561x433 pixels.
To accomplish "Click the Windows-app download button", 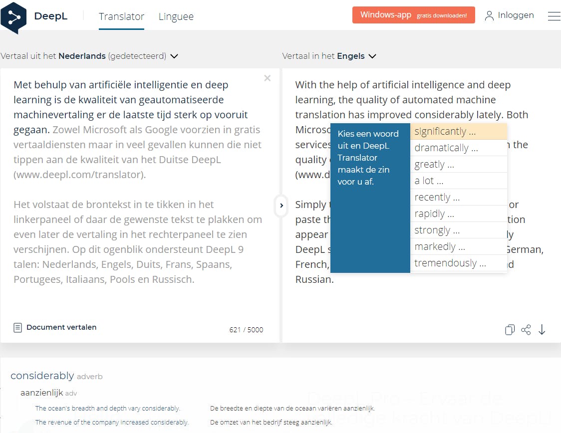I will (413, 15).
